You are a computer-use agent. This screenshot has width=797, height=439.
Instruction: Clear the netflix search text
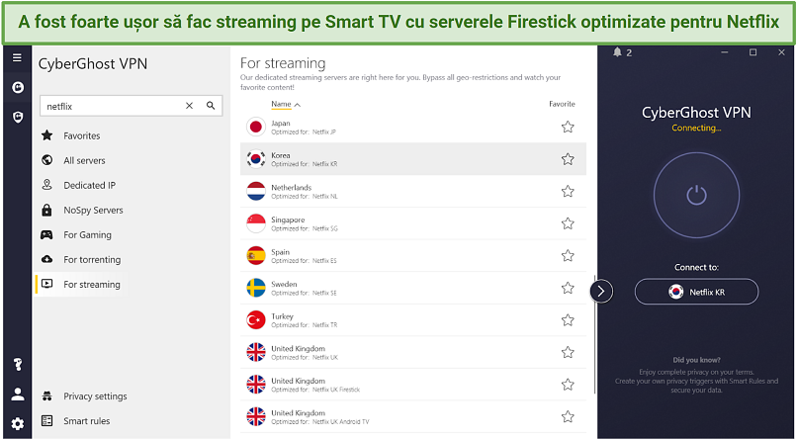[x=189, y=106]
